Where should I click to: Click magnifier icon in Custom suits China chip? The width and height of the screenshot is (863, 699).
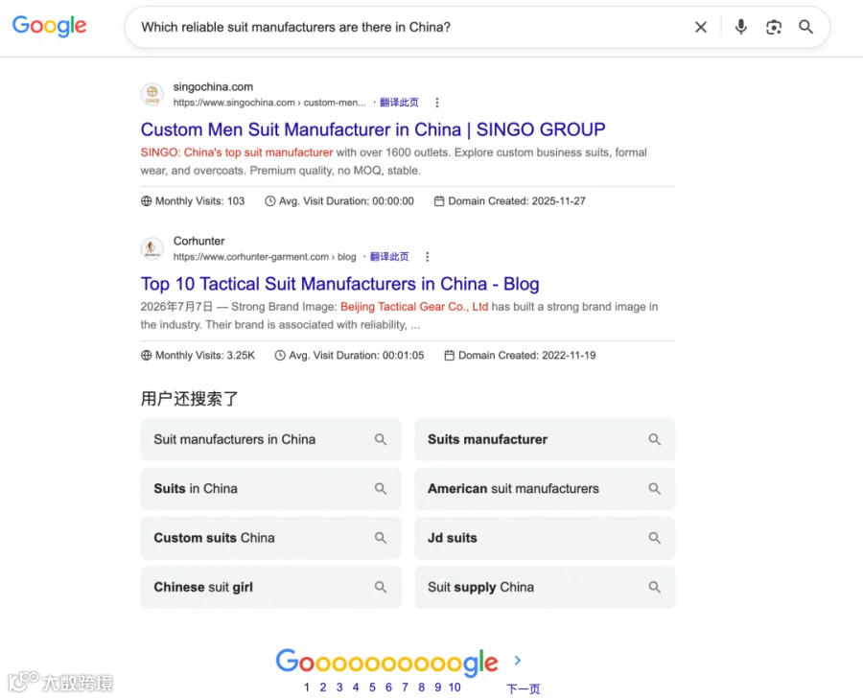[x=381, y=538]
